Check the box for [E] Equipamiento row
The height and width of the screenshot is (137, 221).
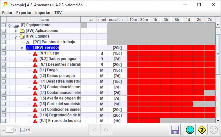click(3, 25)
